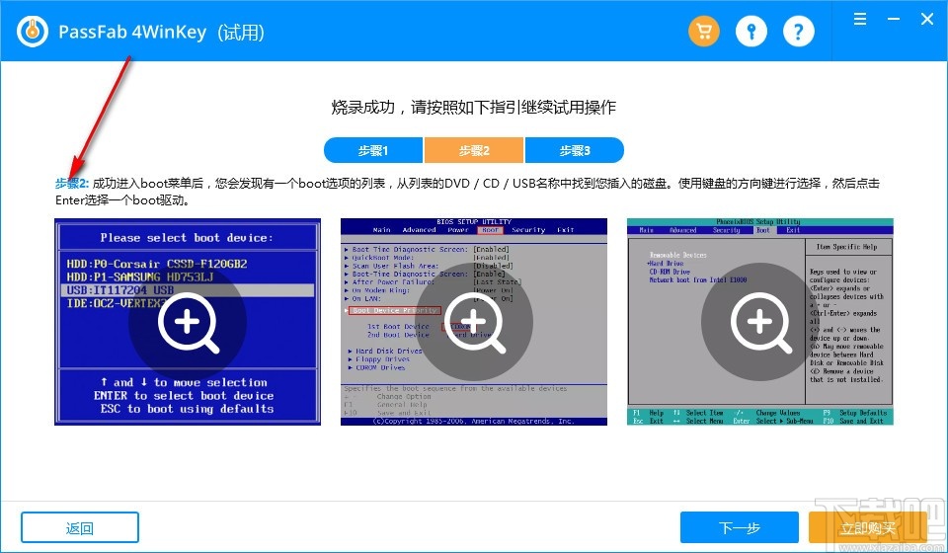
Task: Minimize the PassFab window
Action: pos(894,19)
